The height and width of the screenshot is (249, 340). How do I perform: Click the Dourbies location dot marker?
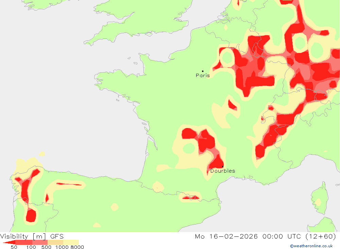click(223, 166)
